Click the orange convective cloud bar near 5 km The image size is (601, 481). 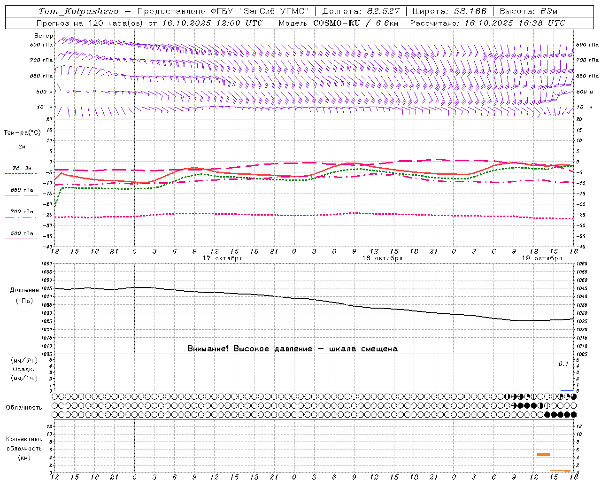point(544,455)
